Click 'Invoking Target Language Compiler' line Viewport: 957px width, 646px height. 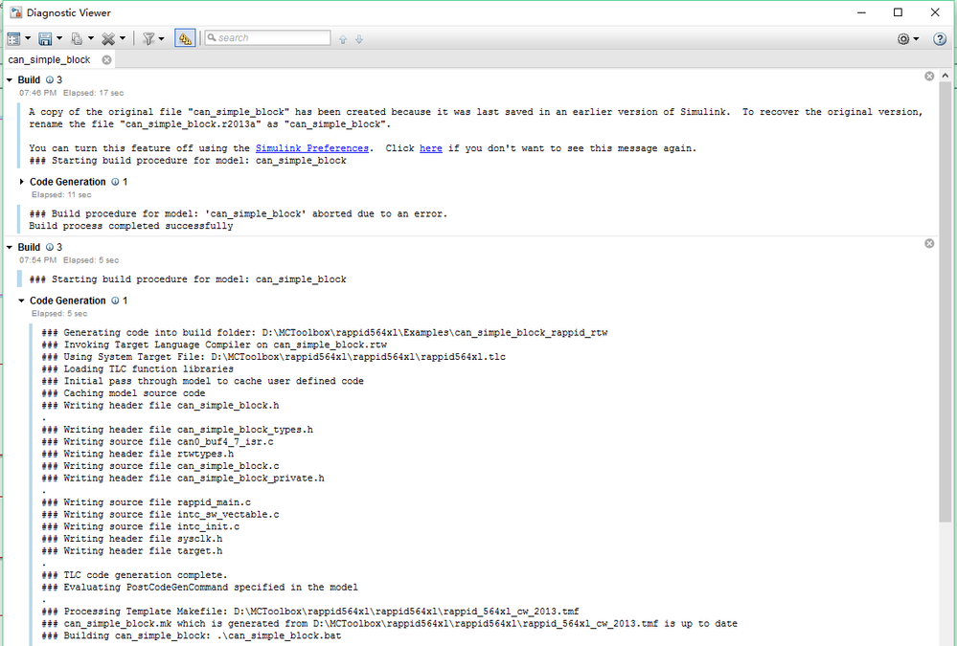215,345
